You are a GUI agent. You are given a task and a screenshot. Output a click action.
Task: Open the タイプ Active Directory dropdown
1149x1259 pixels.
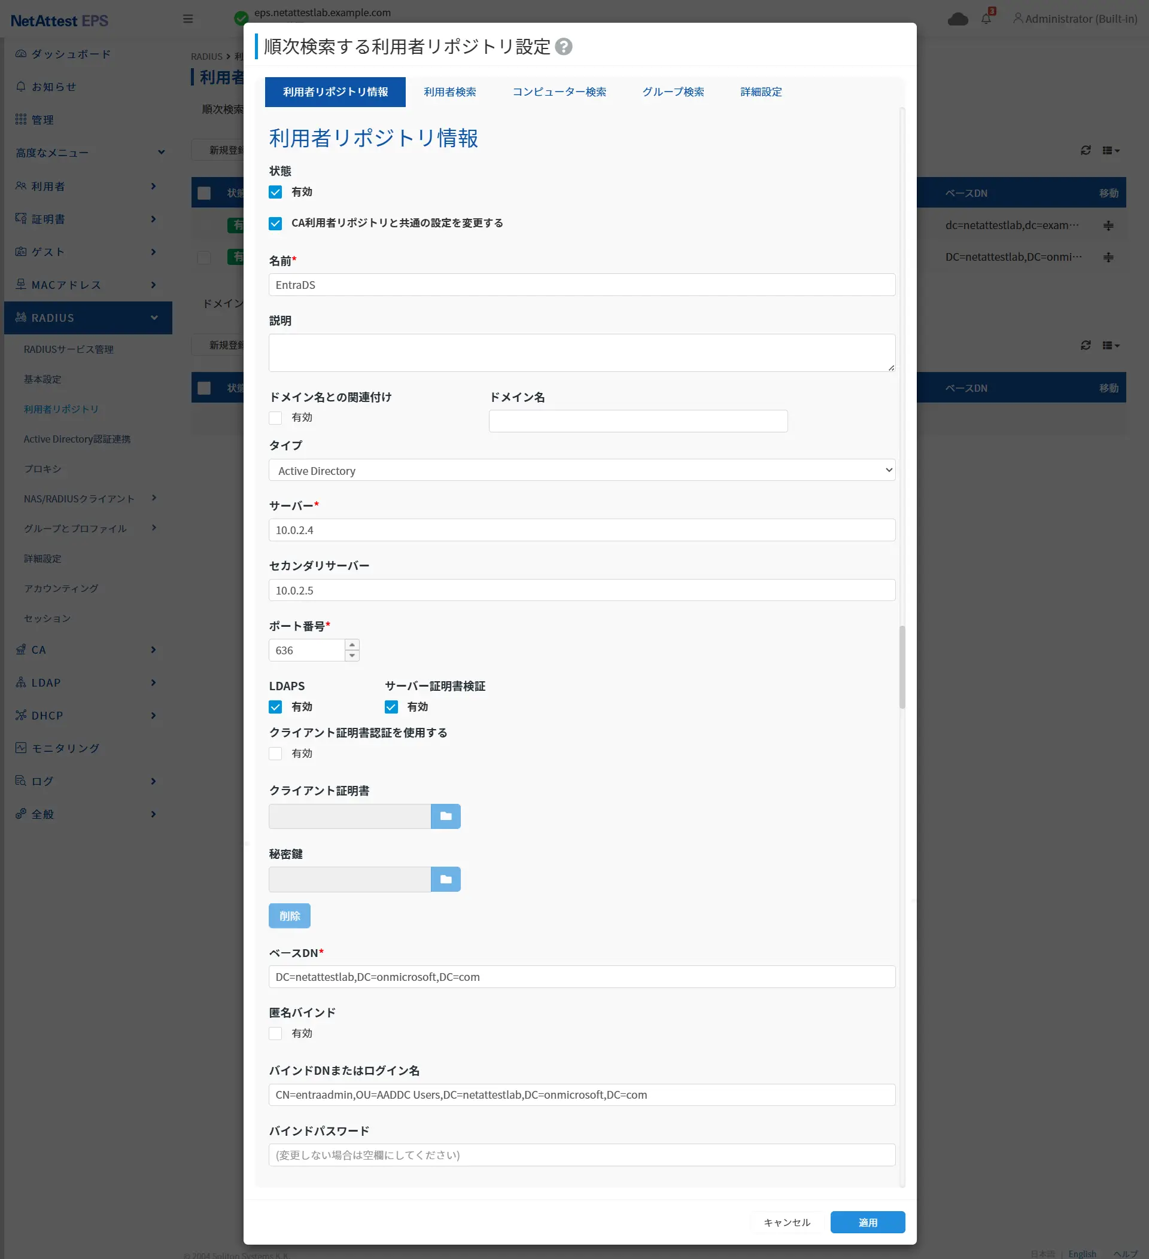click(581, 470)
